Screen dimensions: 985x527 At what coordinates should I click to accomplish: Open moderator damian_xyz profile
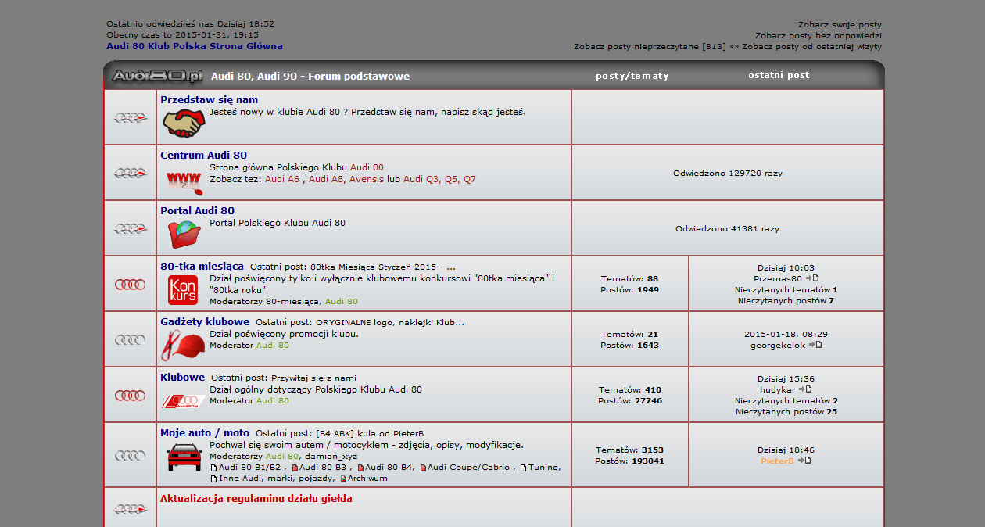pyautogui.click(x=331, y=456)
